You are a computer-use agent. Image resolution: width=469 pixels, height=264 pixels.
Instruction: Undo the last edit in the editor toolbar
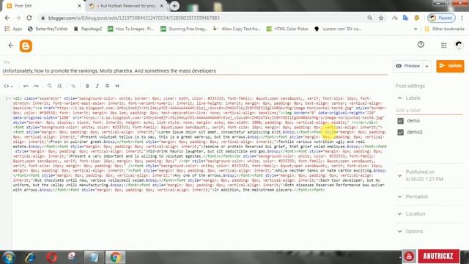pyautogui.click(x=26, y=87)
